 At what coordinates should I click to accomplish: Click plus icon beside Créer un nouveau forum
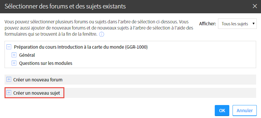click(9, 79)
